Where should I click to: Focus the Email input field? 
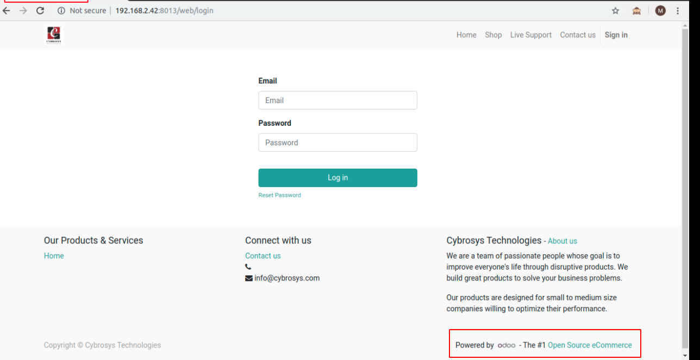click(x=337, y=100)
